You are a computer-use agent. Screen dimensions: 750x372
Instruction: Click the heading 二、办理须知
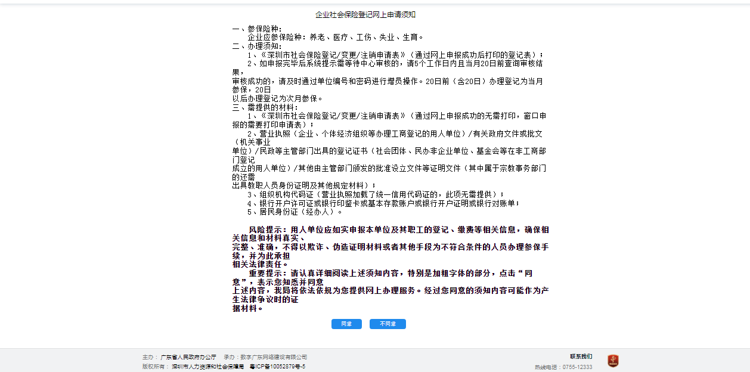[x=257, y=46]
